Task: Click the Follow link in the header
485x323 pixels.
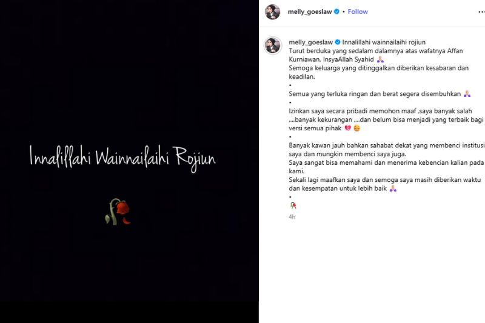Action: tap(358, 12)
